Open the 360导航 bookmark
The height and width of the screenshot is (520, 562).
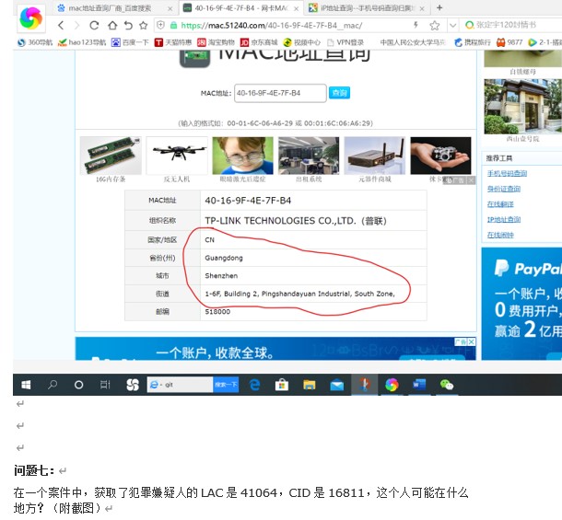tap(35, 42)
